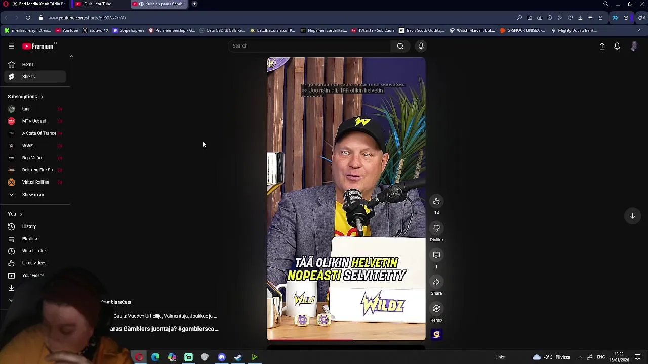Open the Etusivu / X bookmark

click(95, 30)
